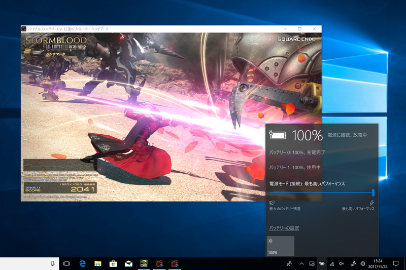Click the battery plug icon in flyout
Image resolution: width=406 pixels, height=270 pixels.
(278, 135)
